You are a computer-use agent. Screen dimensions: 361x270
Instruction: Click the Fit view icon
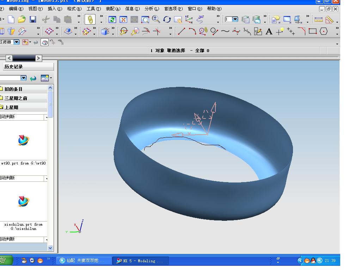click(x=123, y=20)
